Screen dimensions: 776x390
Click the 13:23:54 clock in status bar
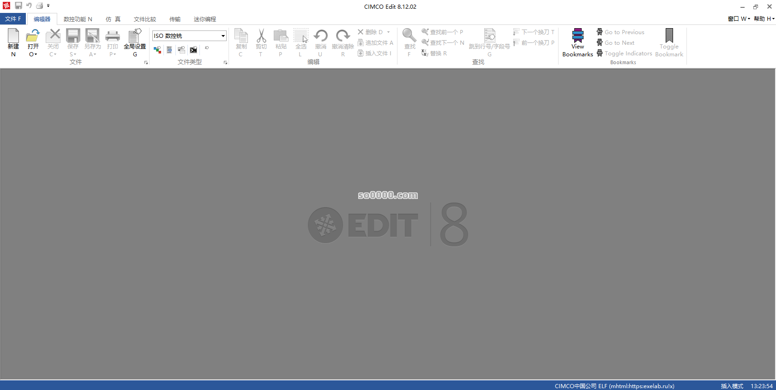(x=762, y=386)
